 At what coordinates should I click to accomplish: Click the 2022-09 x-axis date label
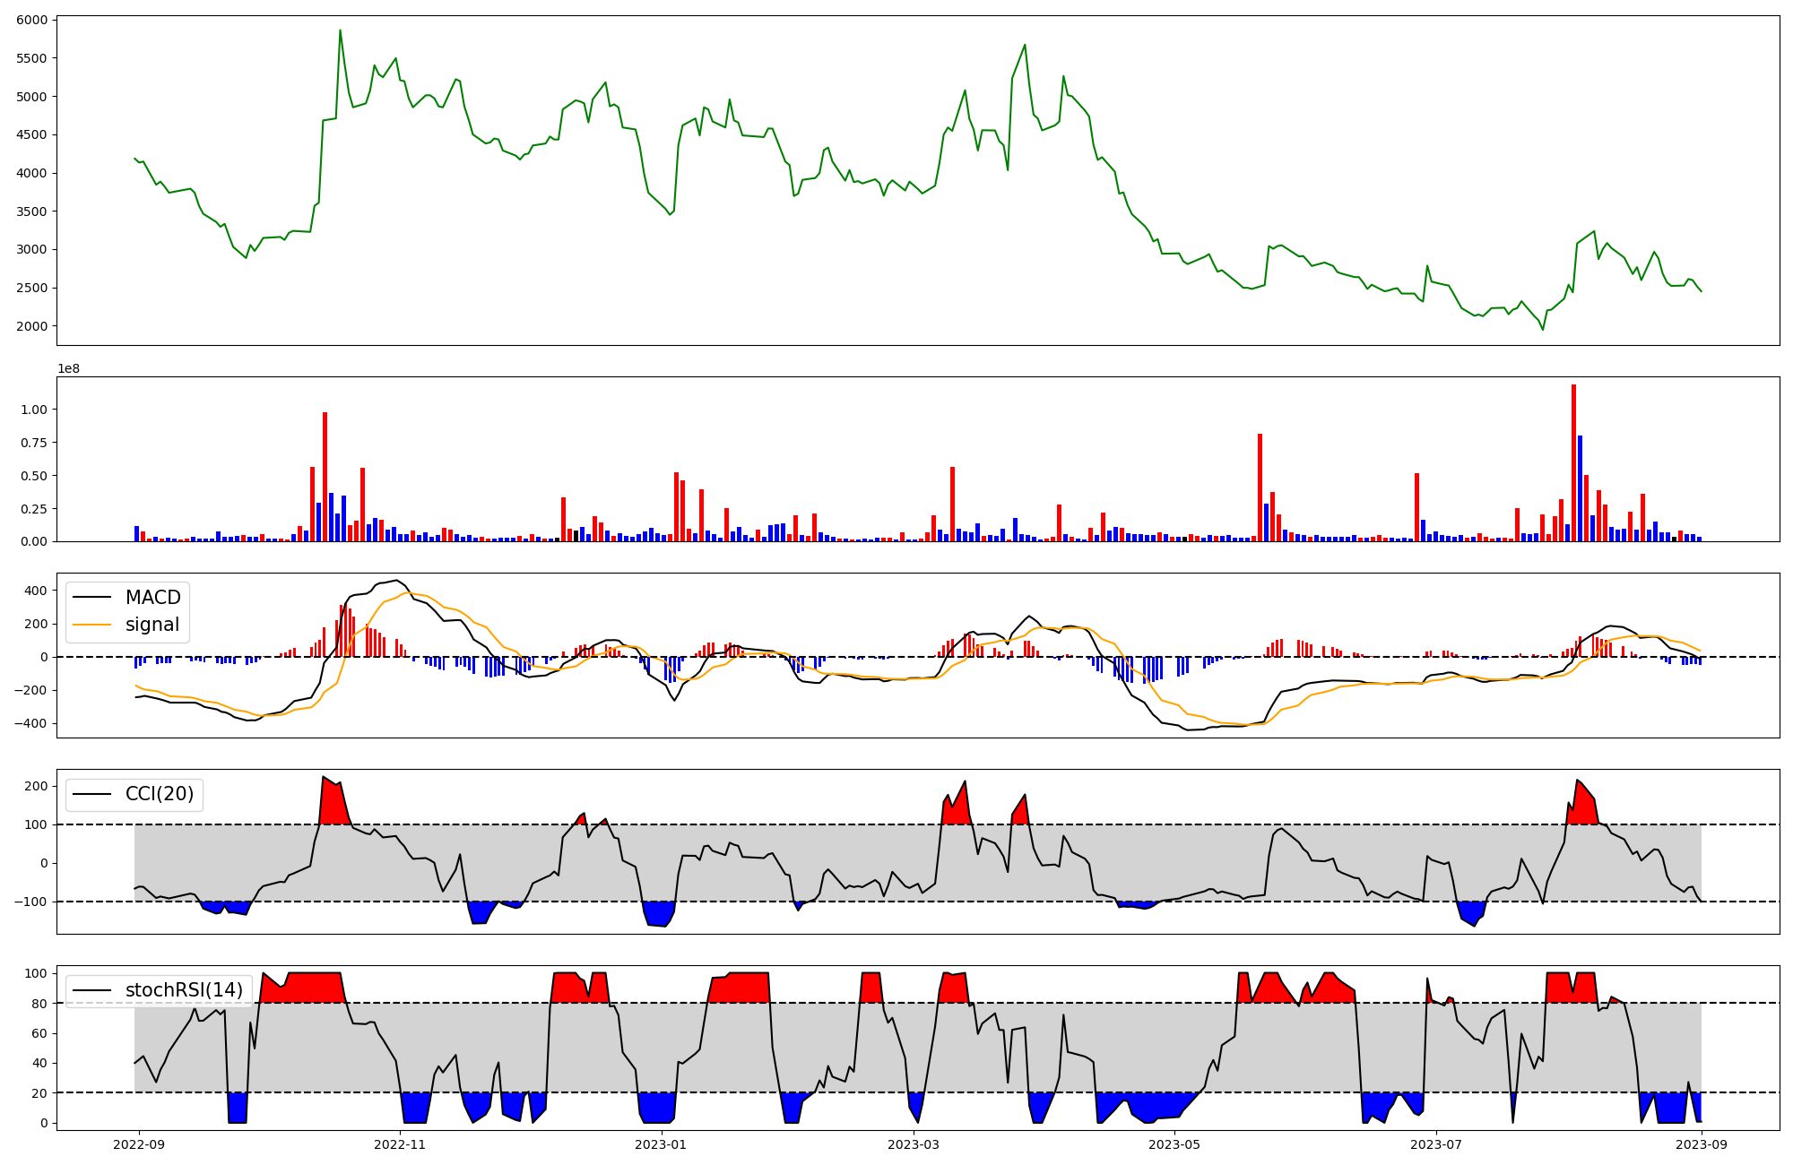pos(139,1144)
